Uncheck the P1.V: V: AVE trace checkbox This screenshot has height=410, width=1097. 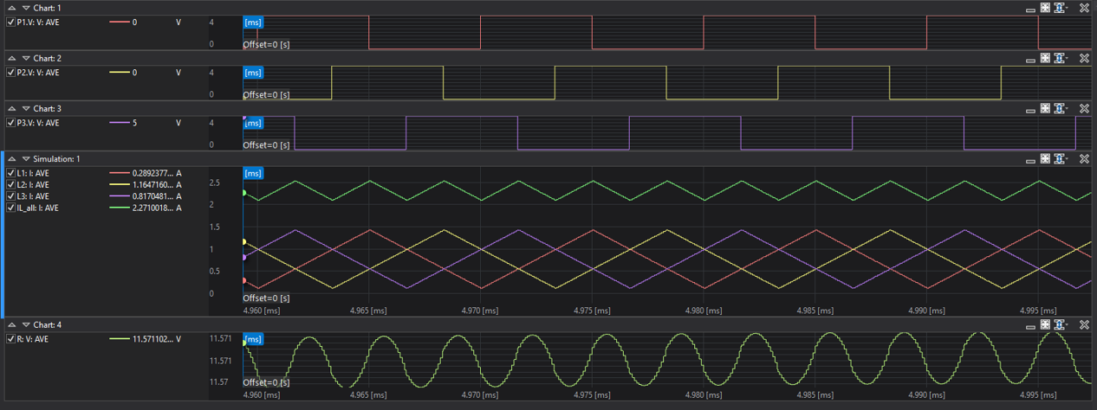point(11,22)
